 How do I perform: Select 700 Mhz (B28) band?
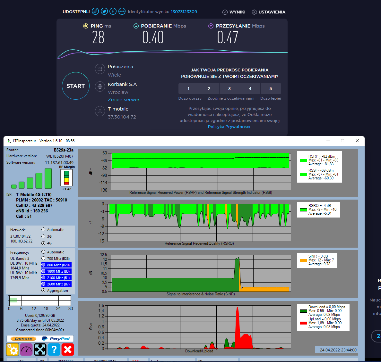(x=43, y=259)
